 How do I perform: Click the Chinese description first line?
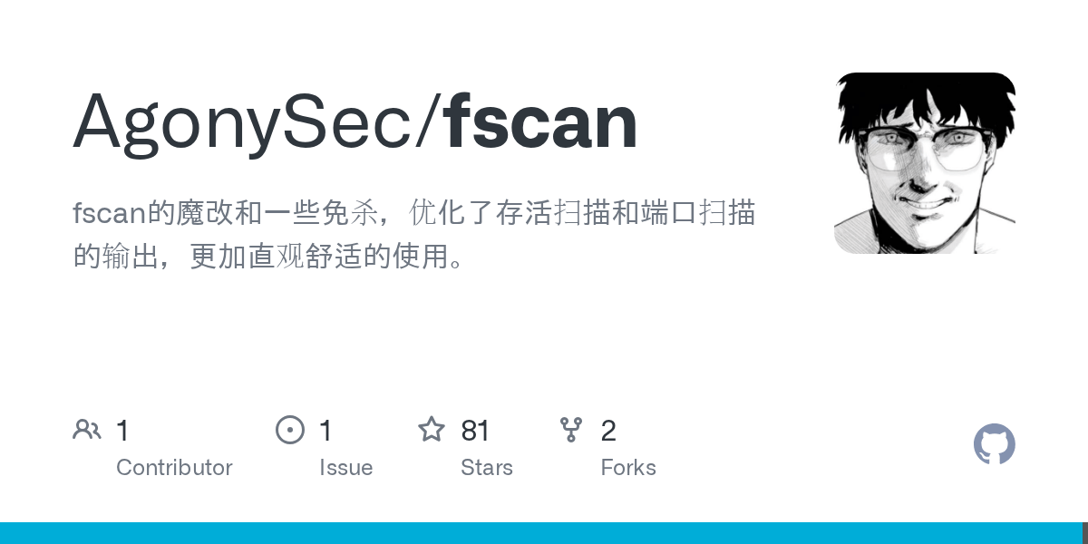[414, 213]
